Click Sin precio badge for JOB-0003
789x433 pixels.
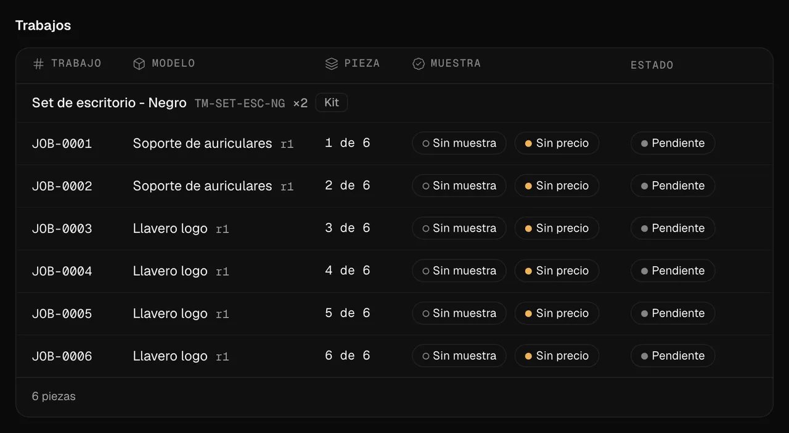point(557,228)
